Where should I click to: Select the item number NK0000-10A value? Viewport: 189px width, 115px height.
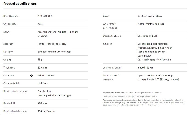point(45,16)
